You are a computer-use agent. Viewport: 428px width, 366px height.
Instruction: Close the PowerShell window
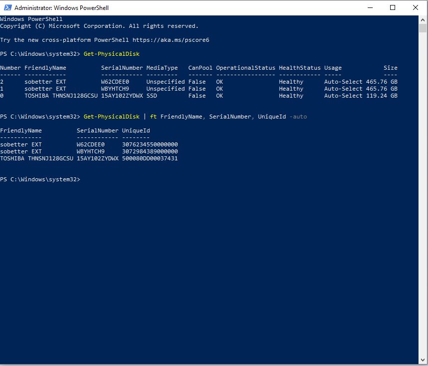[416, 8]
